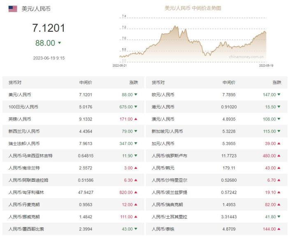Click the chart title 美元/人民币 中间价走势图
Viewport: 288px width, 236px height.
point(193,8)
